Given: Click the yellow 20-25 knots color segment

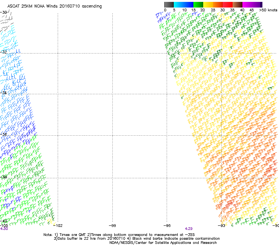Looking at the screenshot, I should click(208, 5).
